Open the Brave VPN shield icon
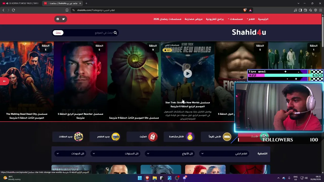The image size is (324, 182). (x=316, y=10)
